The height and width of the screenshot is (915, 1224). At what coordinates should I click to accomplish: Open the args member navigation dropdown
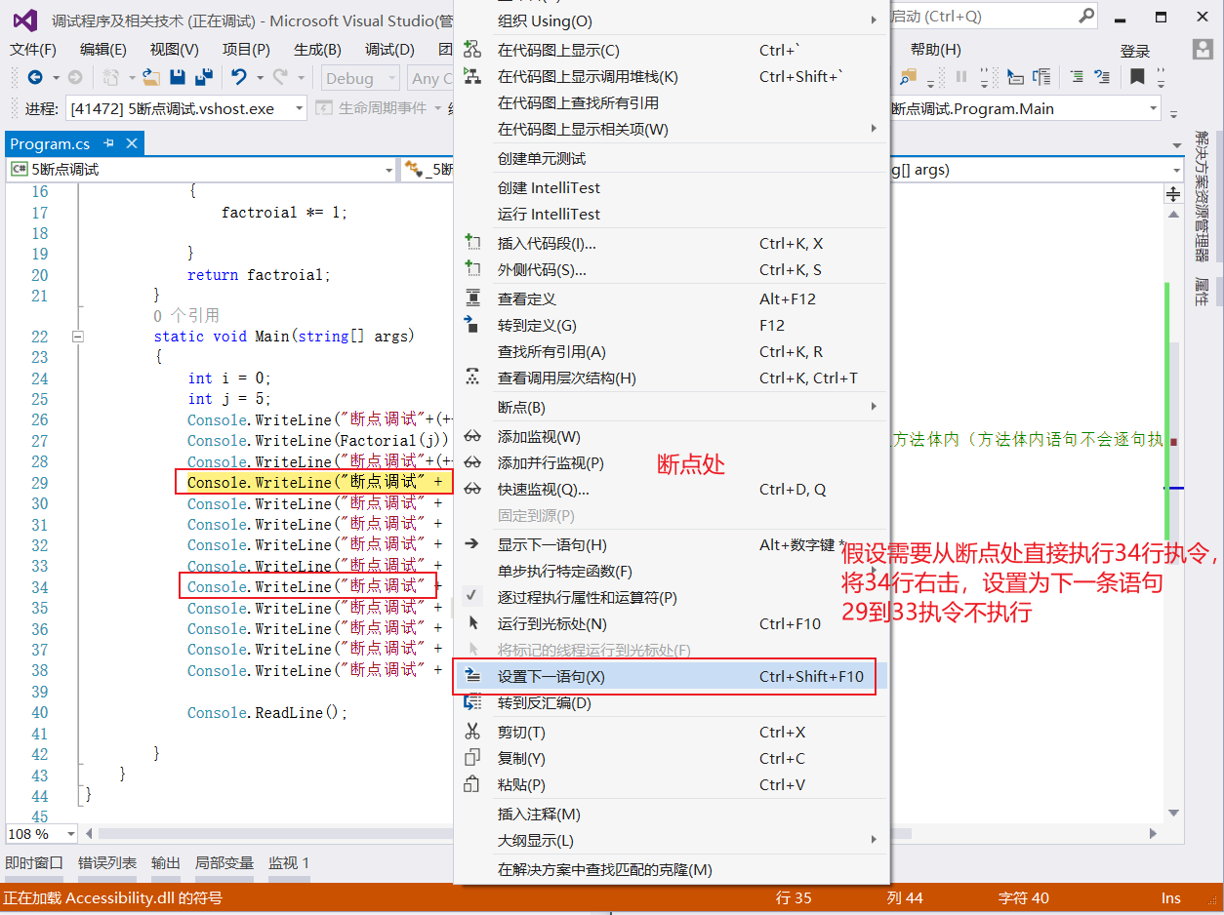click(1175, 170)
